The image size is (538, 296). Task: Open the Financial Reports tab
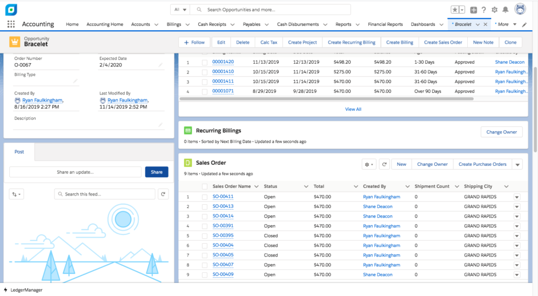coord(385,24)
